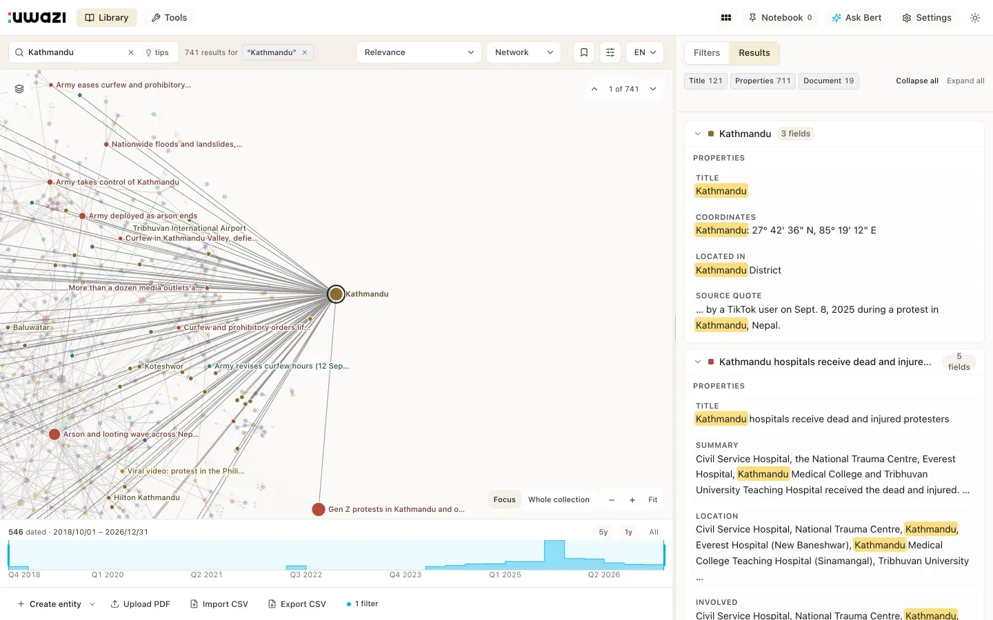
Task: Collapse the Kathmandu result card
Action: coord(698,134)
